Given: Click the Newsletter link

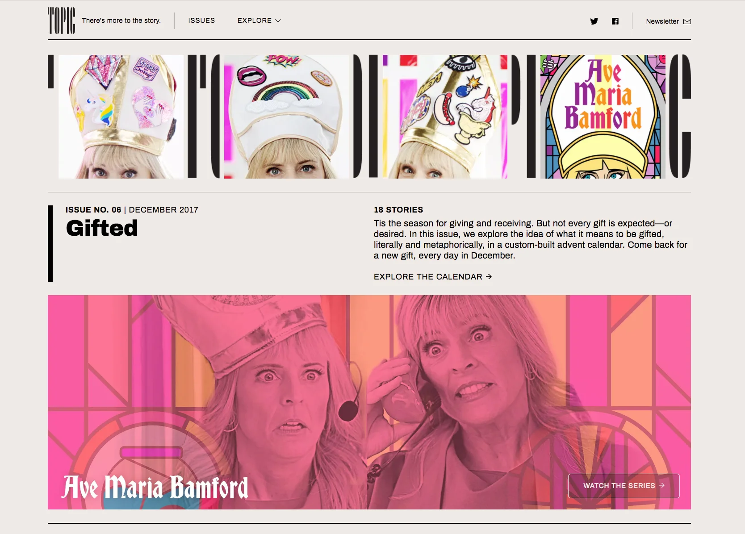Looking at the screenshot, I should [x=668, y=21].
